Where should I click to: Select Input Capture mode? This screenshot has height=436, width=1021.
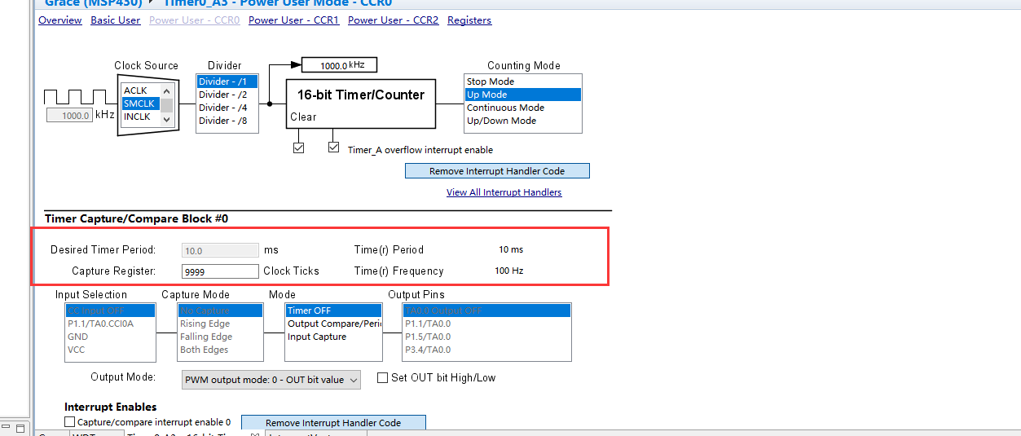click(x=333, y=337)
